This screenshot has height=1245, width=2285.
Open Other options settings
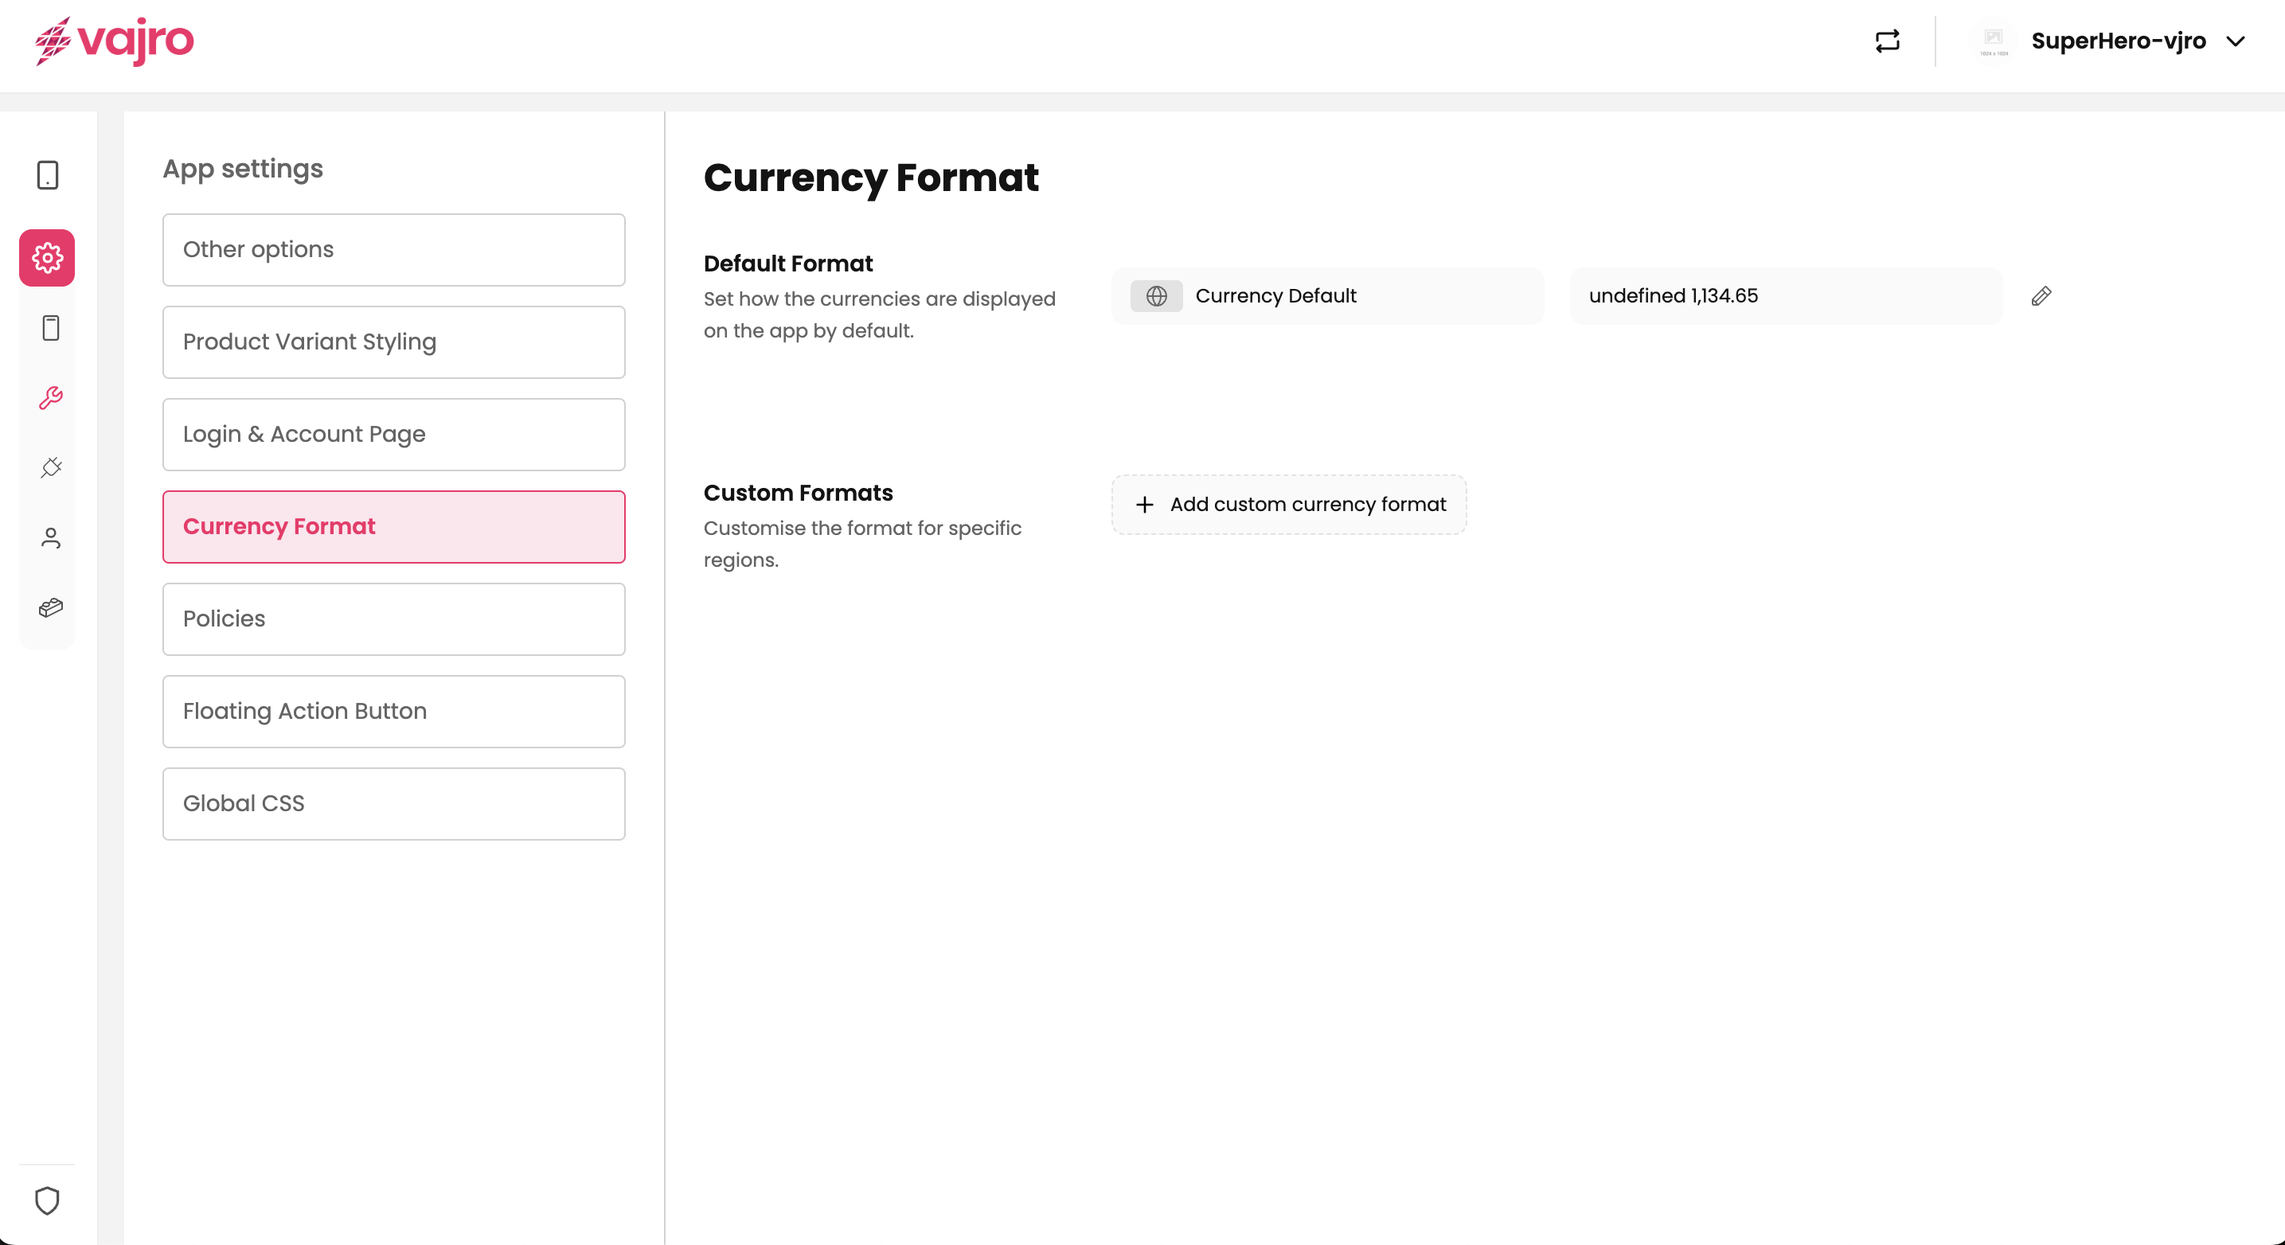(394, 249)
